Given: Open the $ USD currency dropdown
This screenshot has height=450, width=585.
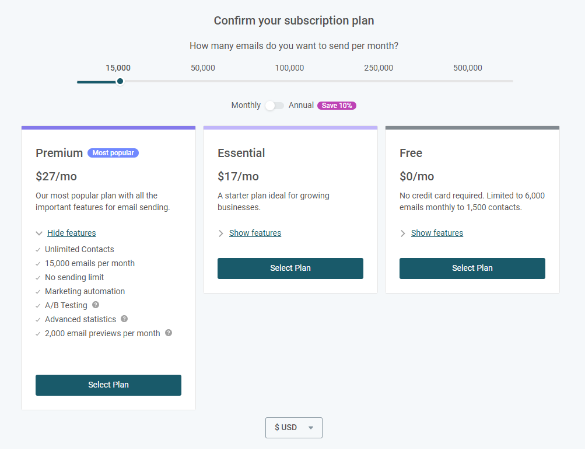Looking at the screenshot, I should [x=294, y=428].
